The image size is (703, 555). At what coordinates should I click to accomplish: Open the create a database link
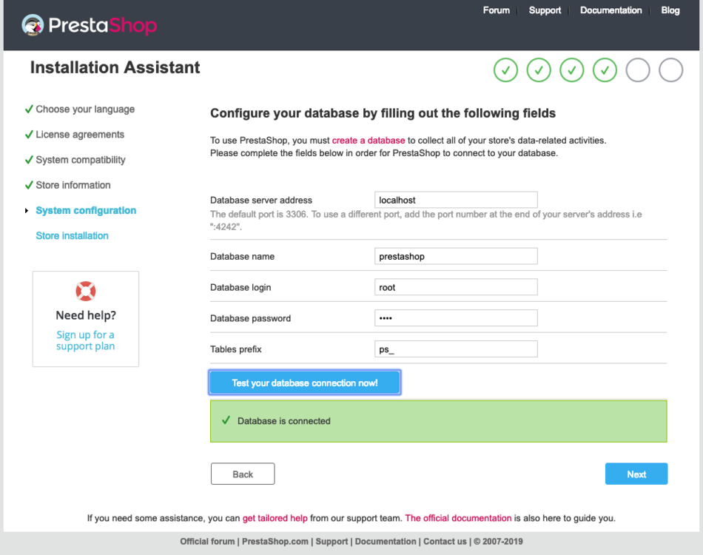pos(369,140)
